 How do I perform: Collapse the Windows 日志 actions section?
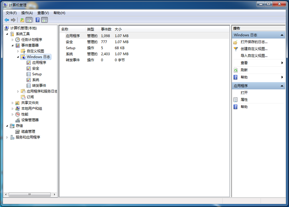(282, 35)
